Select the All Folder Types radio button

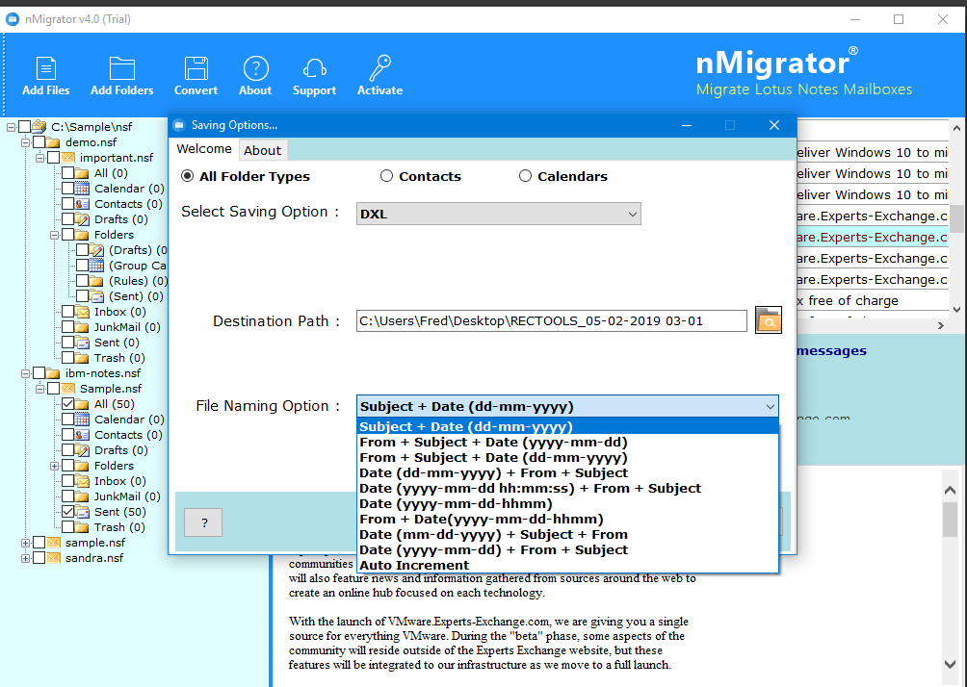pyautogui.click(x=187, y=176)
